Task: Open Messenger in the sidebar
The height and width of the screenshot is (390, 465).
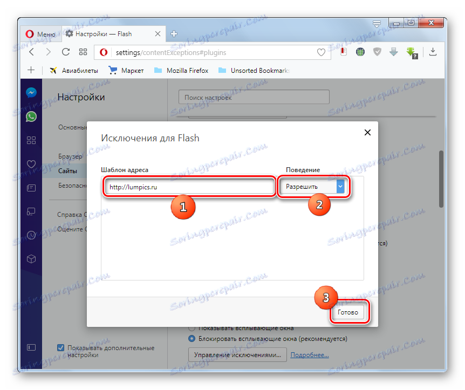Action: [x=31, y=93]
